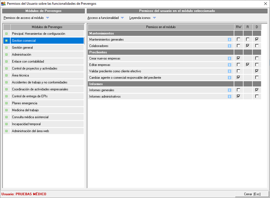Open info icon for Crear nuevas empresas
Viewport: 270px width, 198px height.
[x=229, y=58]
